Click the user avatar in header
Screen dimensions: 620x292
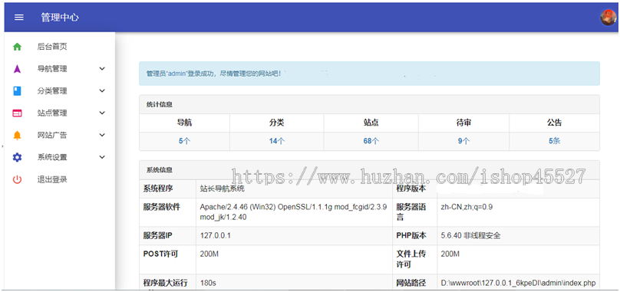point(608,18)
